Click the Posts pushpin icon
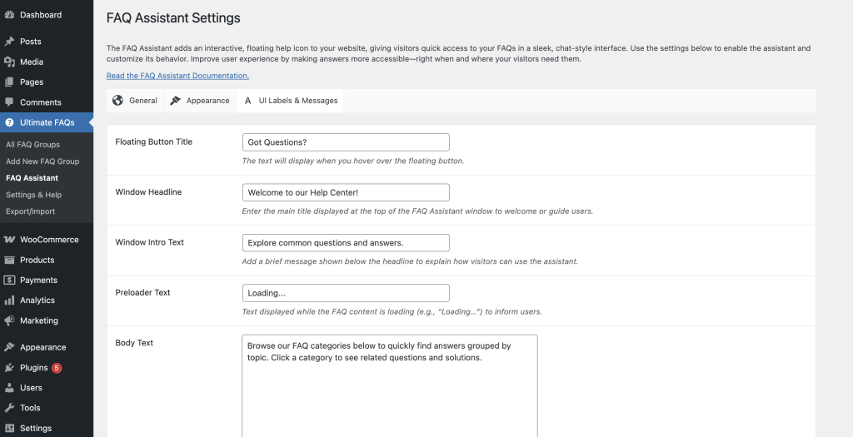853x437 pixels. [9, 42]
